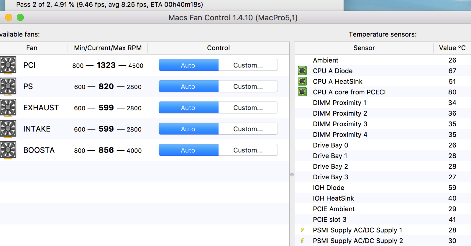This screenshot has width=471, height=246.
Task: Click the Value °C column header
Action: click(452, 48)
